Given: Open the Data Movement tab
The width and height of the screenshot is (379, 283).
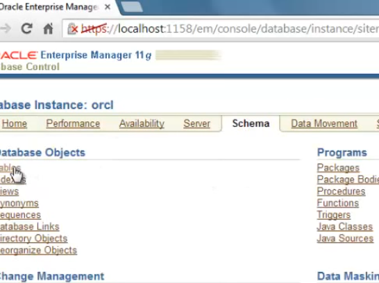Looking at the screenshot, I should (x=324, y=123).
